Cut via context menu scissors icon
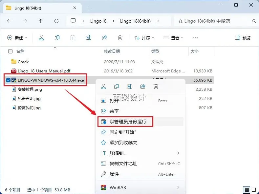The image size is (259, 194). (103, 87)
